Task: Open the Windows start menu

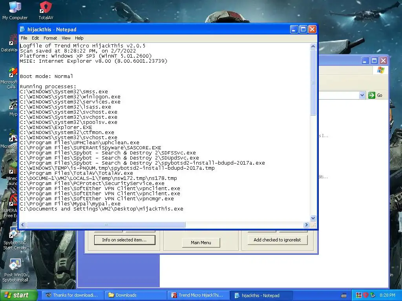Action: [x=18, y=295]
